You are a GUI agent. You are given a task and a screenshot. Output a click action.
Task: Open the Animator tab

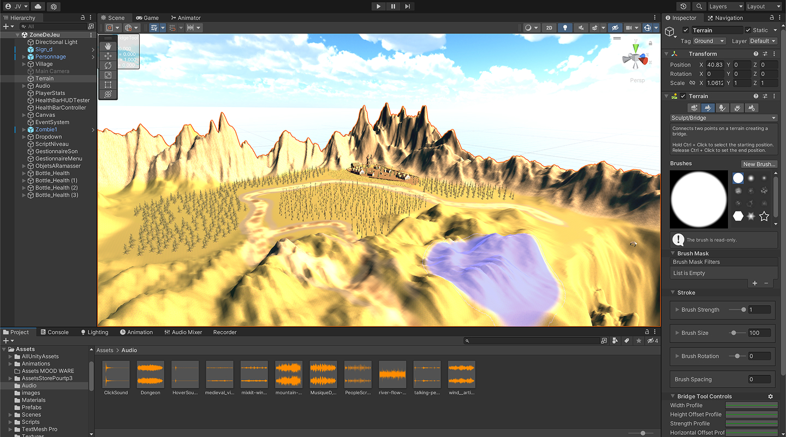pyautogui.click(x=186, y=18)
